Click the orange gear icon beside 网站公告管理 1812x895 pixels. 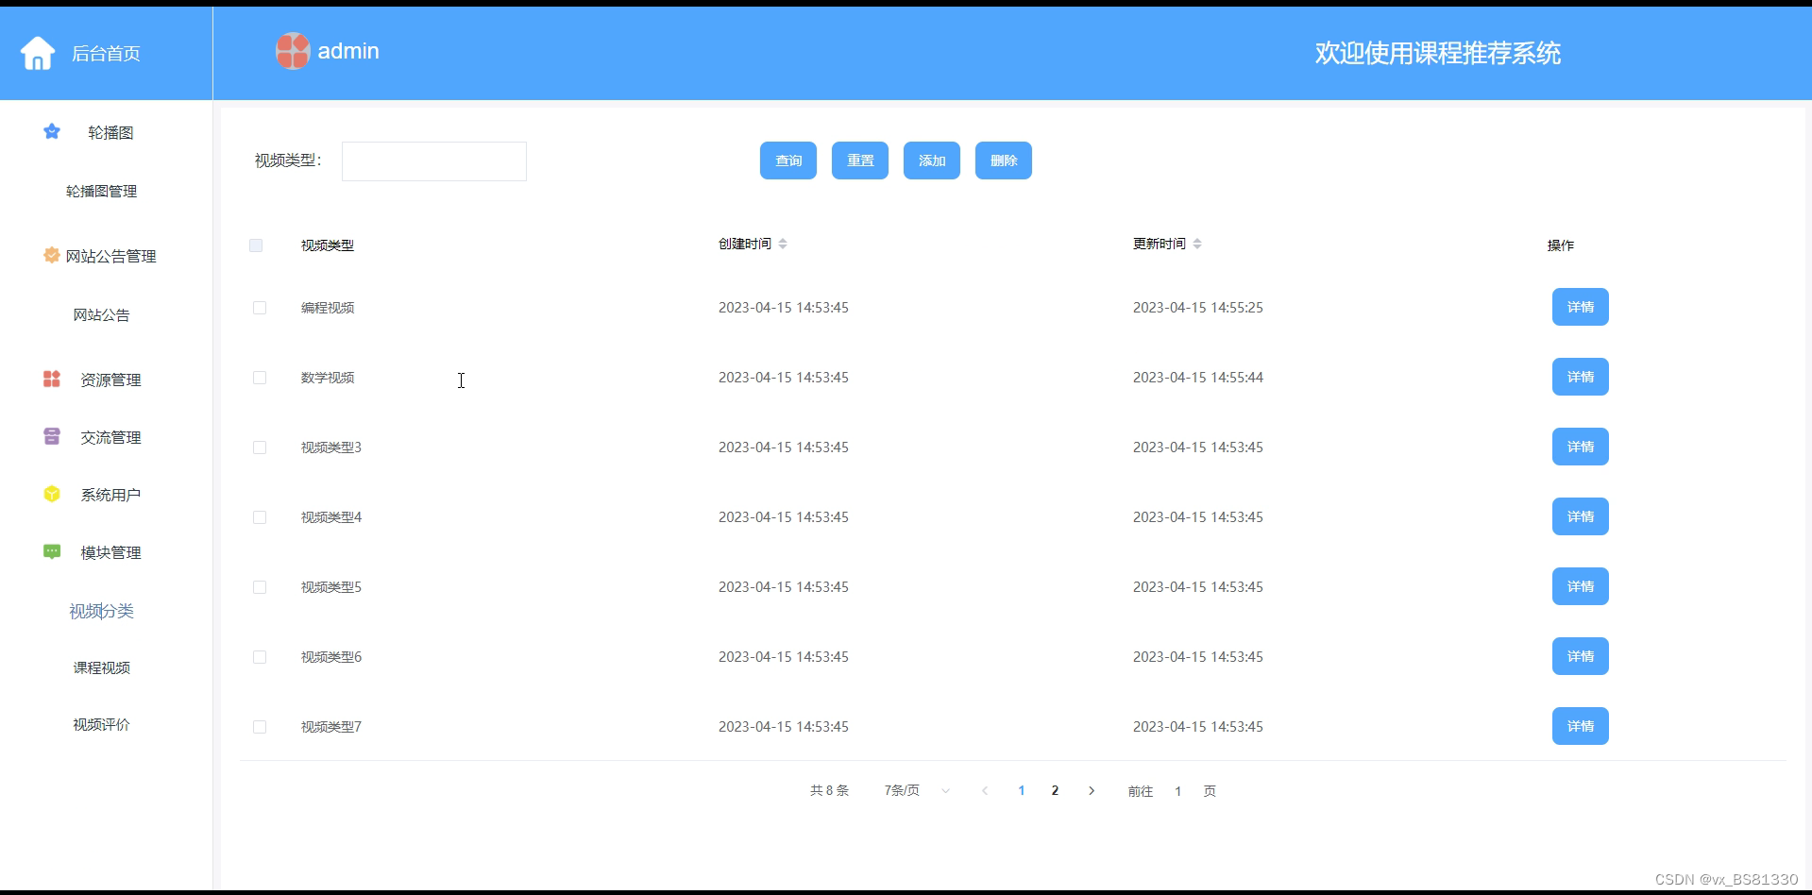pos(52,255)
